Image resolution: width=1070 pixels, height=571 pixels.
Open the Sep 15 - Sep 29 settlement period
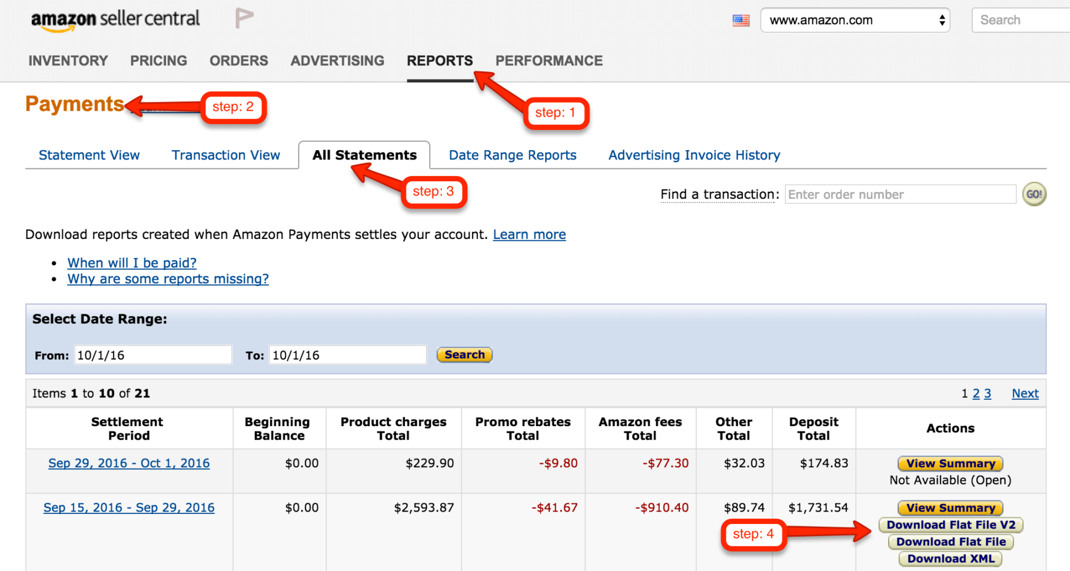[128, 507]
